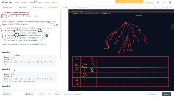Screen dimensions: 174x97
Task: Go to Prev problem
Action: (42, 94)
